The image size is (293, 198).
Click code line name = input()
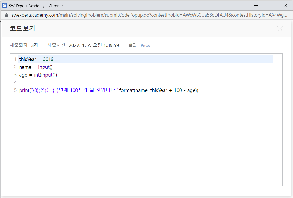(x=36, y=67)
